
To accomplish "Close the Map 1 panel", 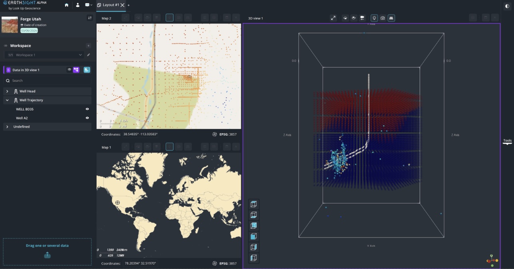I will (x=236, y=147).
